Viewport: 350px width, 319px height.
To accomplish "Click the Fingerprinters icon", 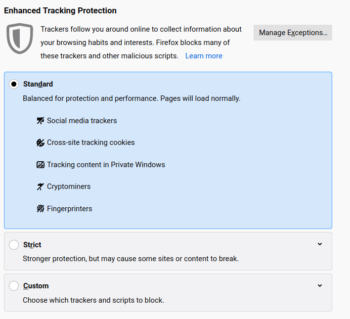I will click(x=41, y=209).
